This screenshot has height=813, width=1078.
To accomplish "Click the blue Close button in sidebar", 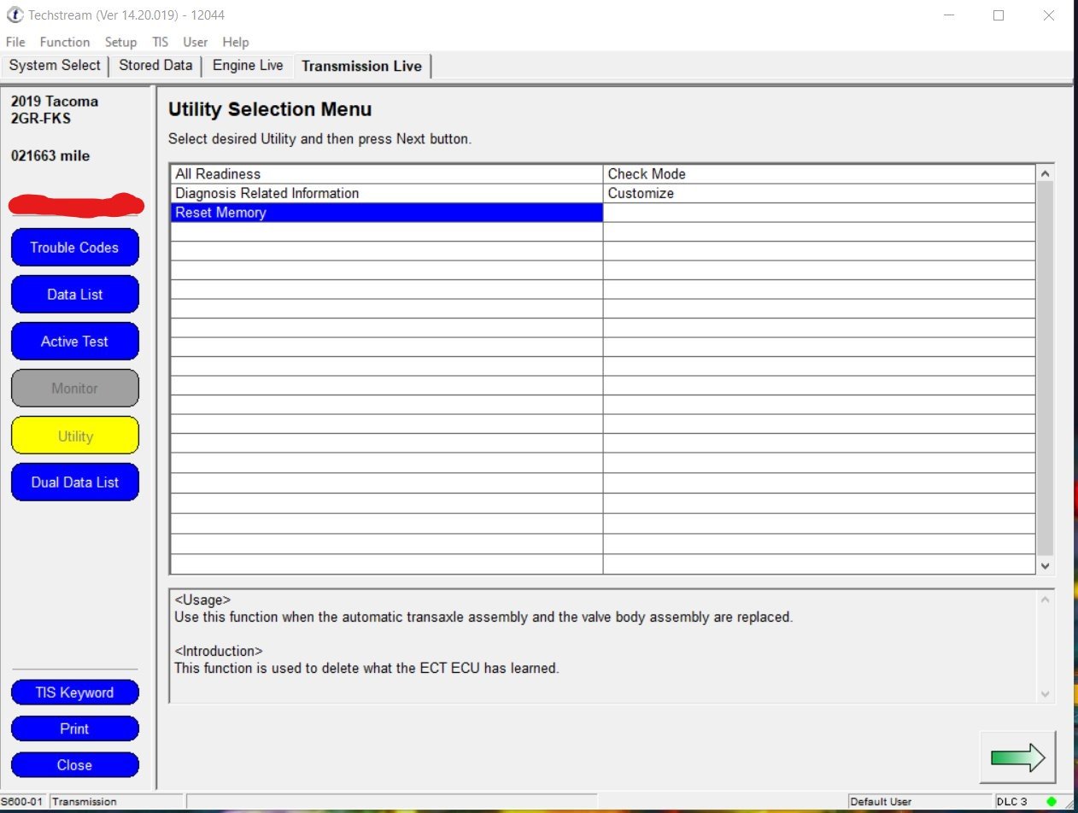I will [x=74, y=765].
